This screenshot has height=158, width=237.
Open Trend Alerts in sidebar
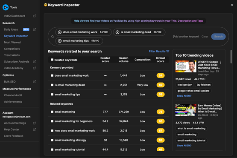click(12, 55)
